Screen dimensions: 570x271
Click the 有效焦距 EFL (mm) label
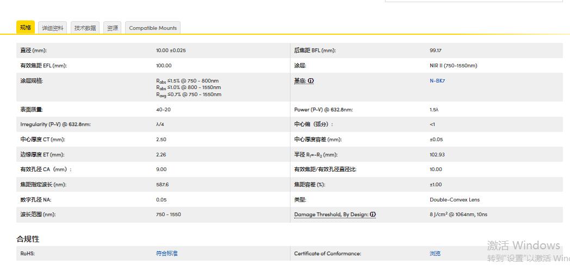(x=44, y=66)
